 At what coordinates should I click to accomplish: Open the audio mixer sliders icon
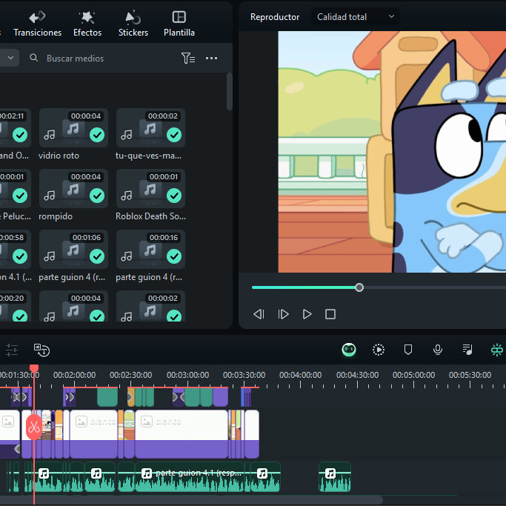(x=12, y=350)
